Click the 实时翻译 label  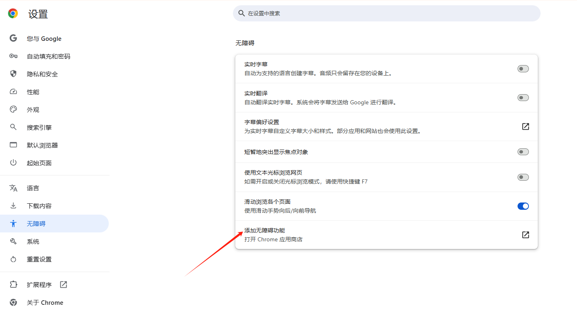tap(256, 93)
